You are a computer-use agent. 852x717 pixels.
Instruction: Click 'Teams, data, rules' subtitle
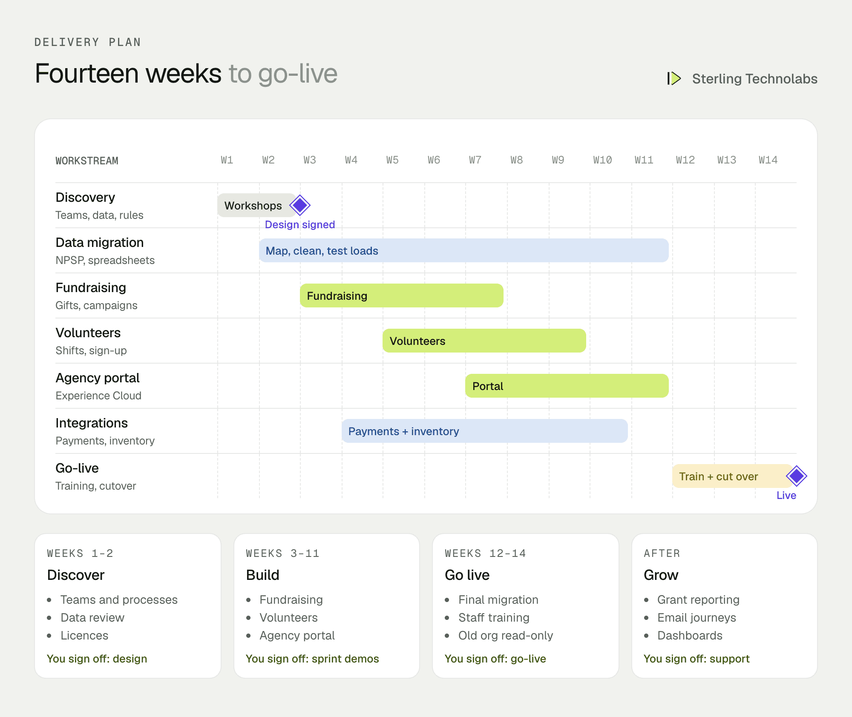tap(99, 215)
